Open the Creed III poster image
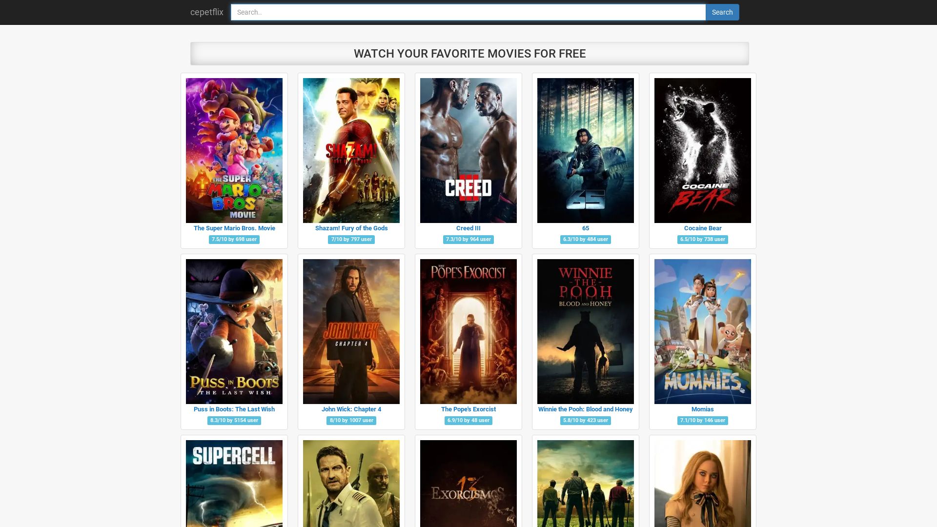This screenshot has height=527, width=937. (x=468, y=150)
